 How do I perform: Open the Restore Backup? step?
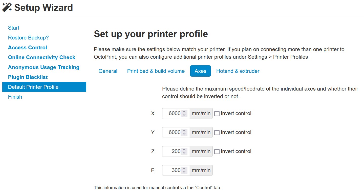coord(28,38)
